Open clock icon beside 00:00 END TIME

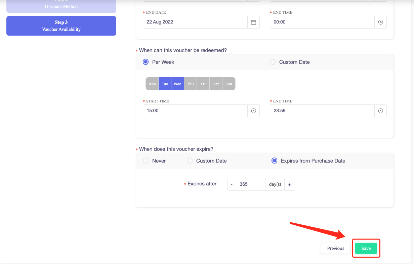point(380,22)
